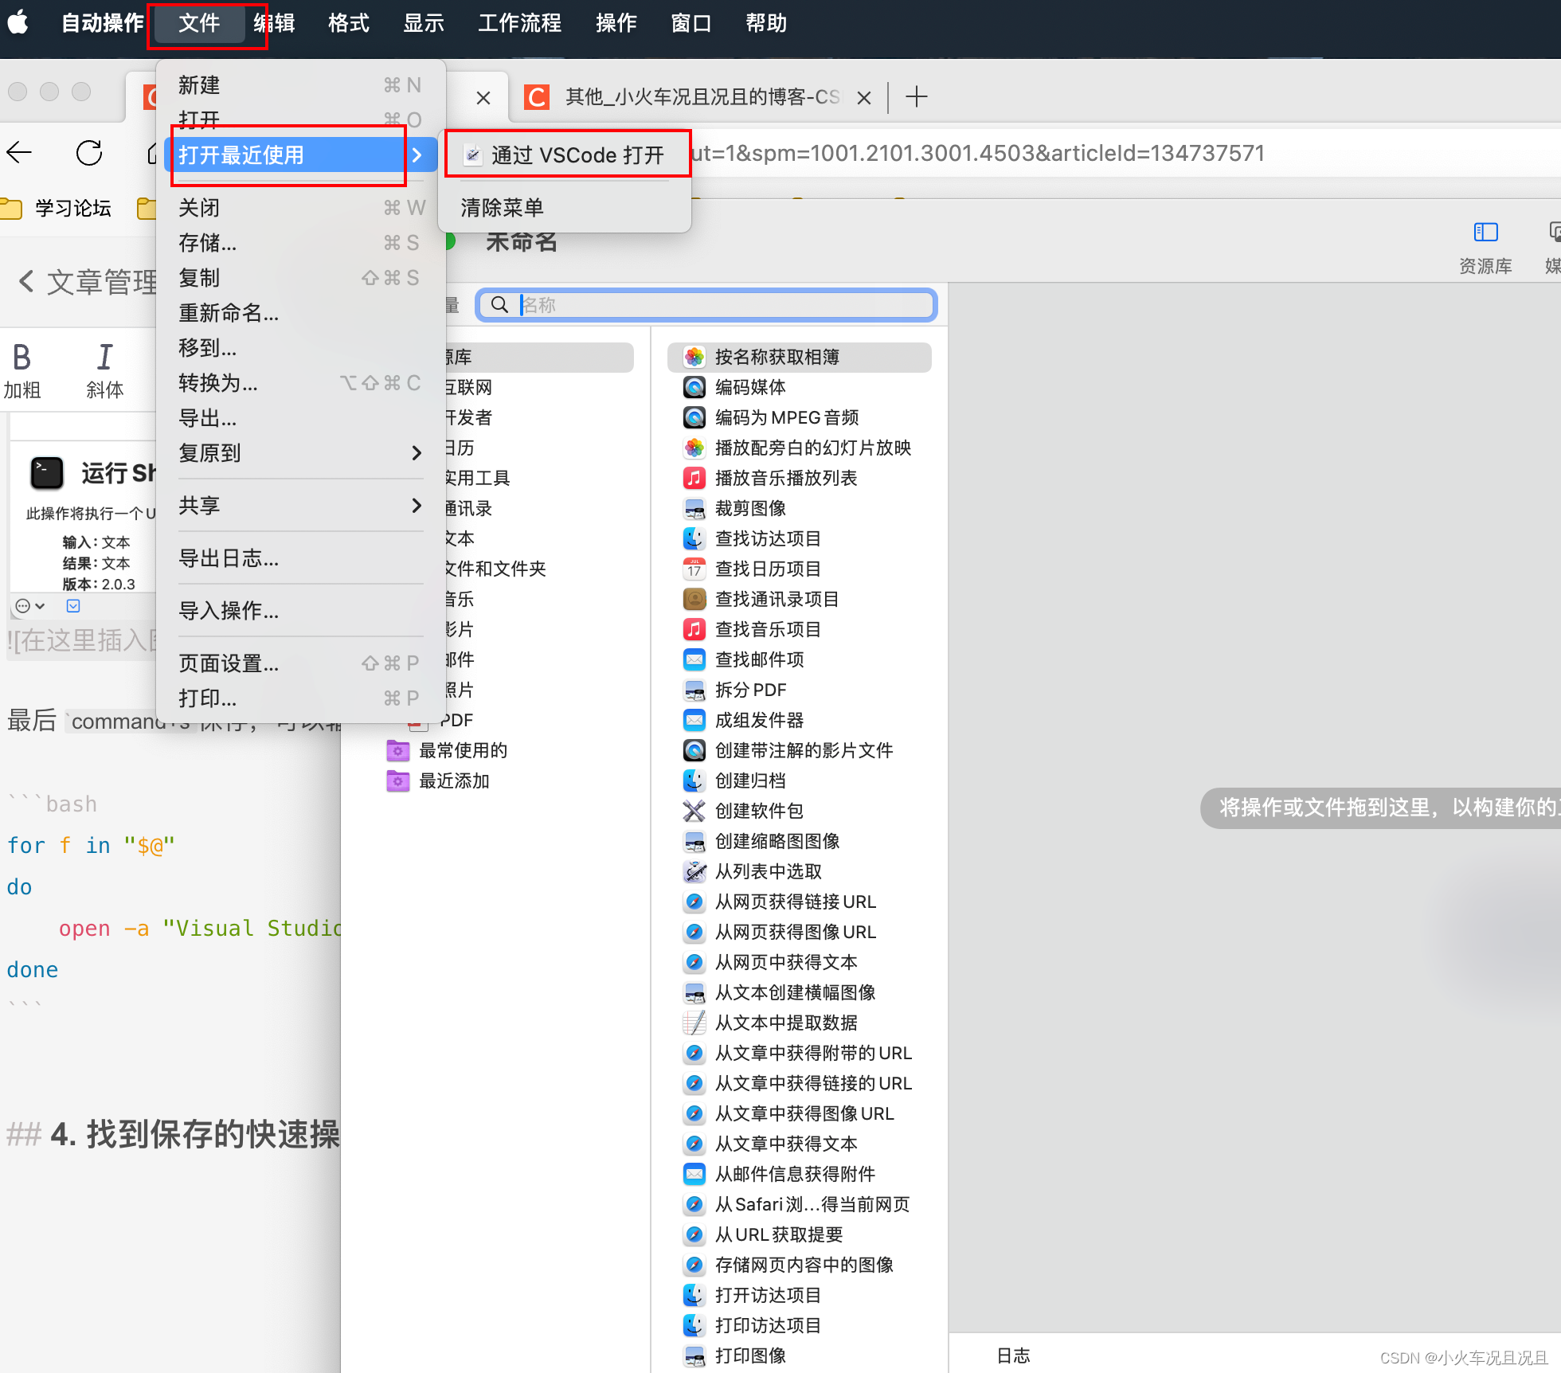Choose 转换为... menu entry

tap(301, 383)
